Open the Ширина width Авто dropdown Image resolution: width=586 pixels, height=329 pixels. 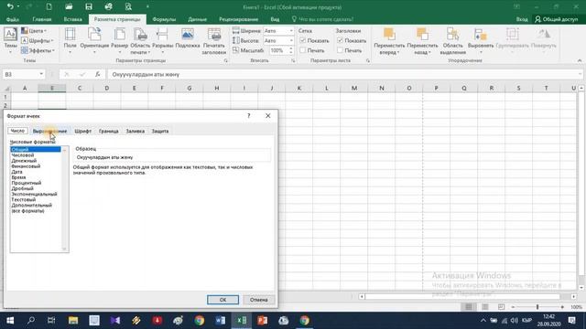tap(291, 30)
